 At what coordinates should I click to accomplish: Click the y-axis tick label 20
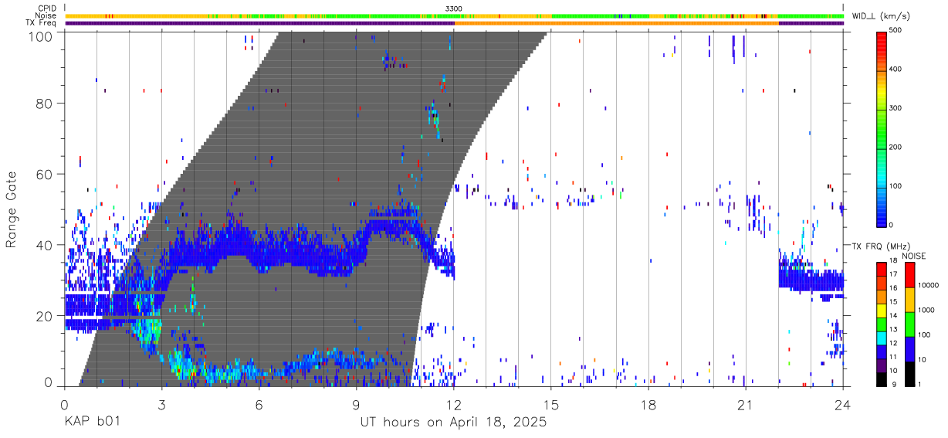coord(45,316)
